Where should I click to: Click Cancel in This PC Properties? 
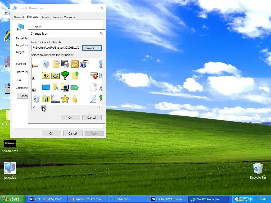[x=73, y=133]
